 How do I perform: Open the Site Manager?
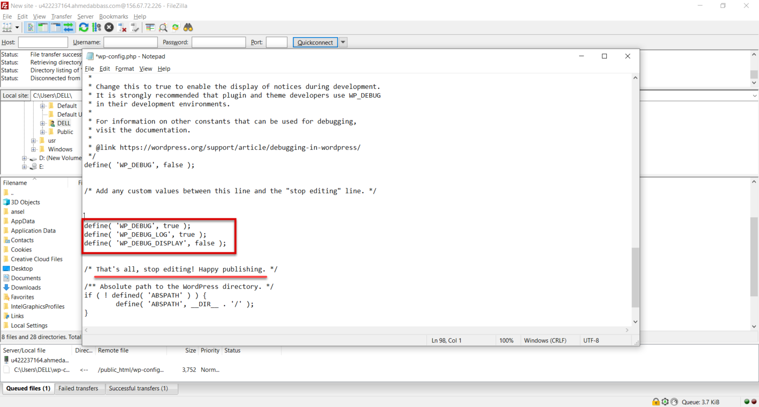pos(7,27)
